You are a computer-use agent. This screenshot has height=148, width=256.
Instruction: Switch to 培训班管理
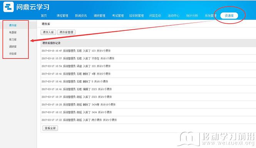(x=137, y=16)
